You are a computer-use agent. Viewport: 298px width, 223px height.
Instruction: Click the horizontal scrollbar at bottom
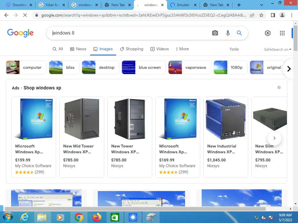tap(135, 209)
